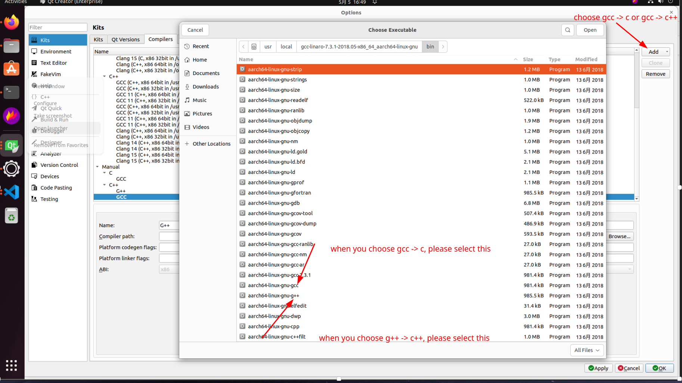Click the Open button in file chooser

click(x=590, y=30)
